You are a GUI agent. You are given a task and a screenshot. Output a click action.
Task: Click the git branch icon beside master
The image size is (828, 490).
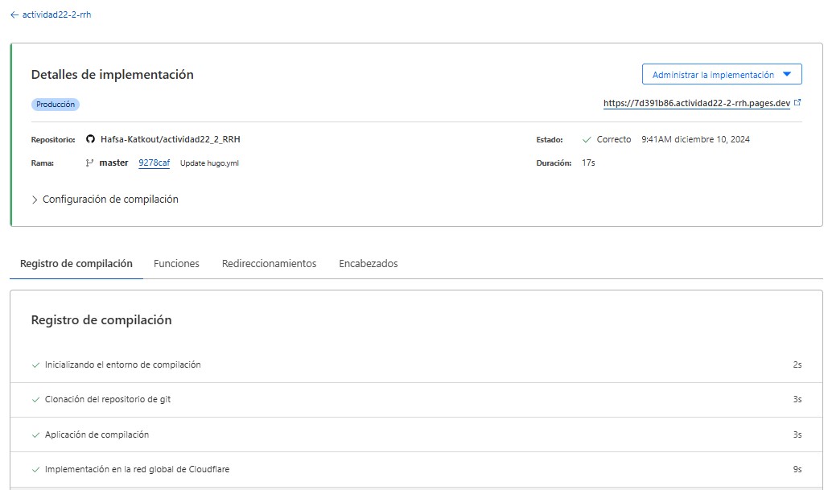point(90,163)
